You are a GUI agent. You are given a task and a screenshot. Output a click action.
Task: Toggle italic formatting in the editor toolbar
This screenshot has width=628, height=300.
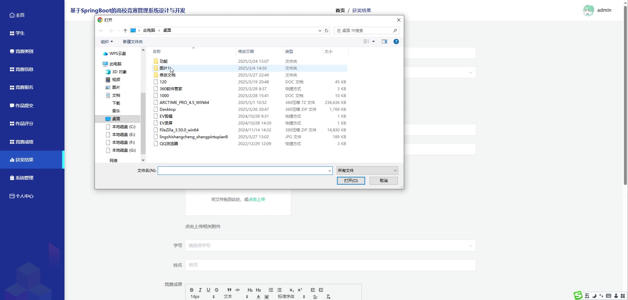click(x=200, y=290)
